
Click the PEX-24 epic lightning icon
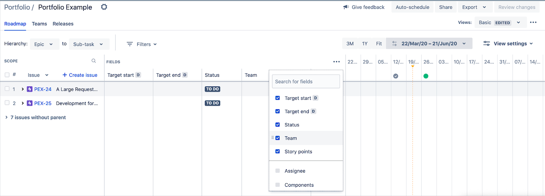tap(30, 89)
